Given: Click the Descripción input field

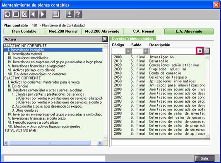Looking at the screenshot, I should point(173,51).
